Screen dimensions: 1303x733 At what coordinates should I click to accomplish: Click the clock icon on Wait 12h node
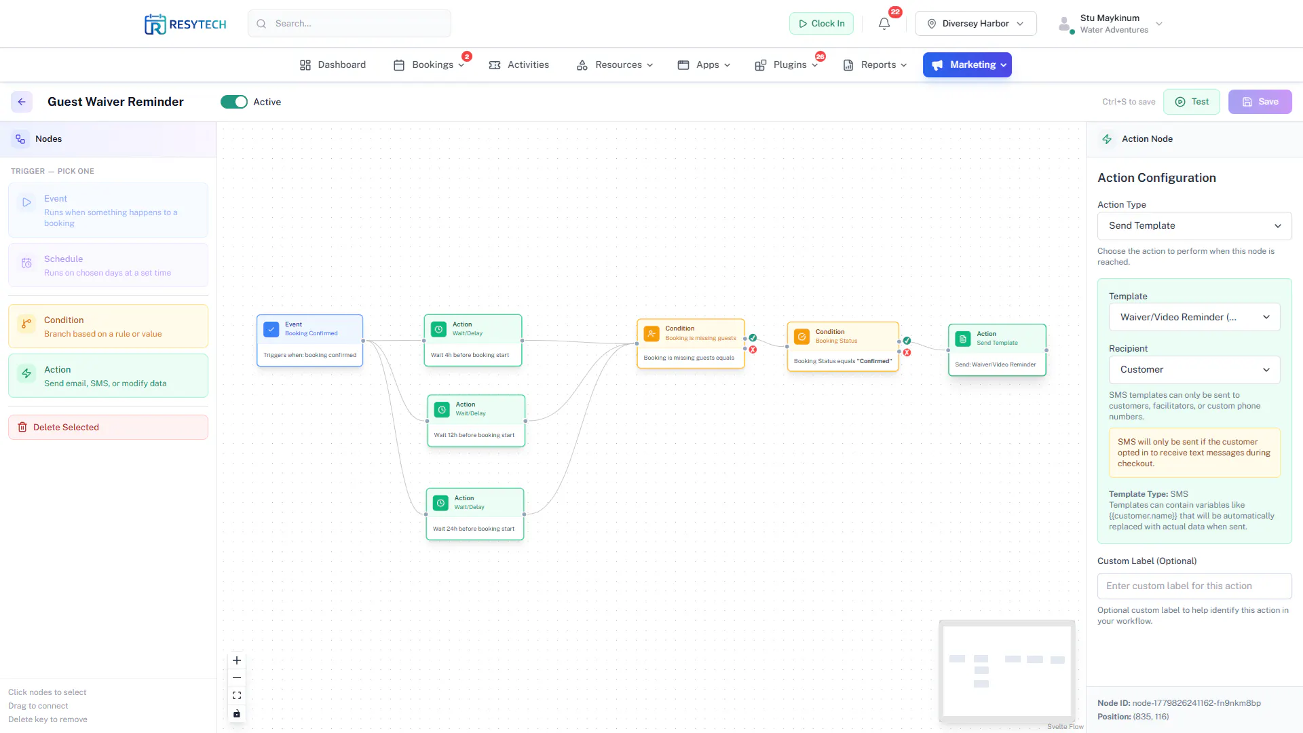click(442, 409)
